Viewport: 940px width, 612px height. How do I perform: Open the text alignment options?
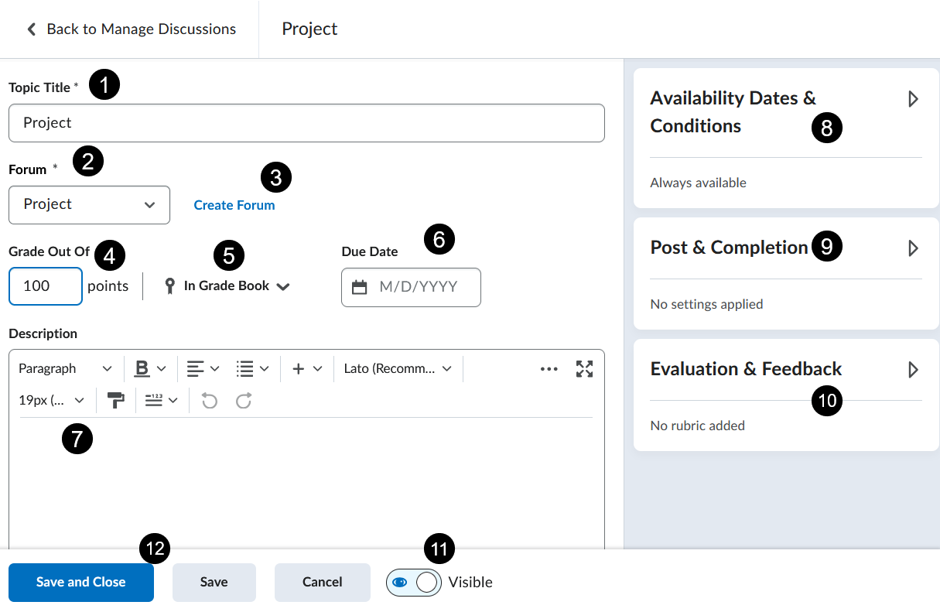click(x=203, y=369)
